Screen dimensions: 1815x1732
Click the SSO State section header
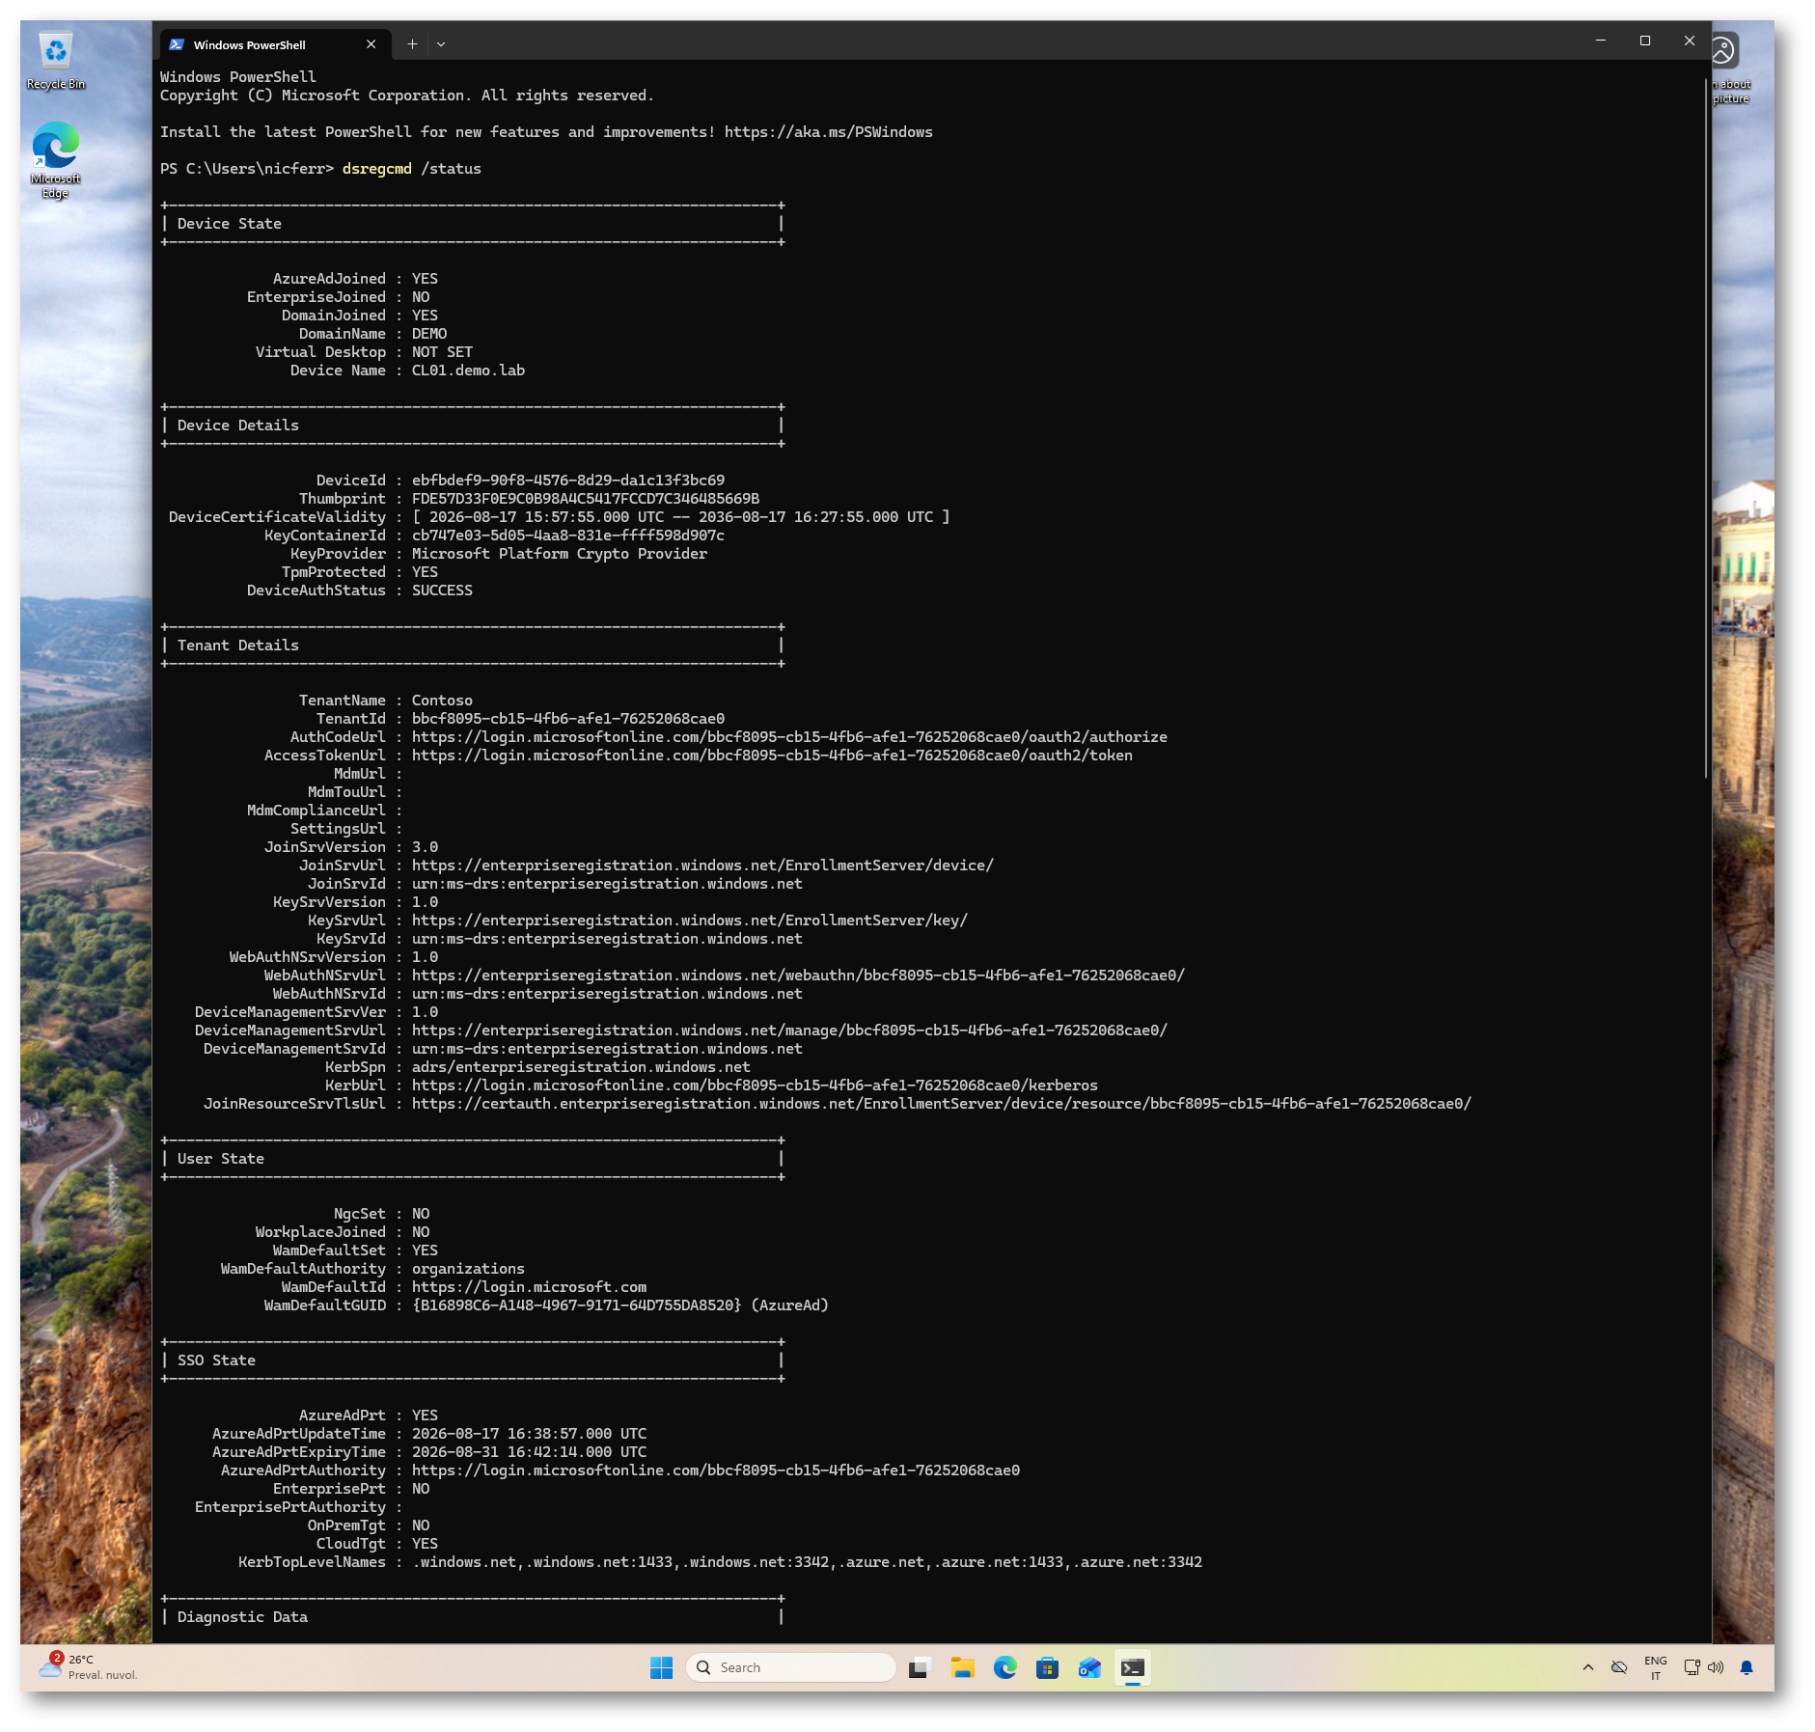216,1361
